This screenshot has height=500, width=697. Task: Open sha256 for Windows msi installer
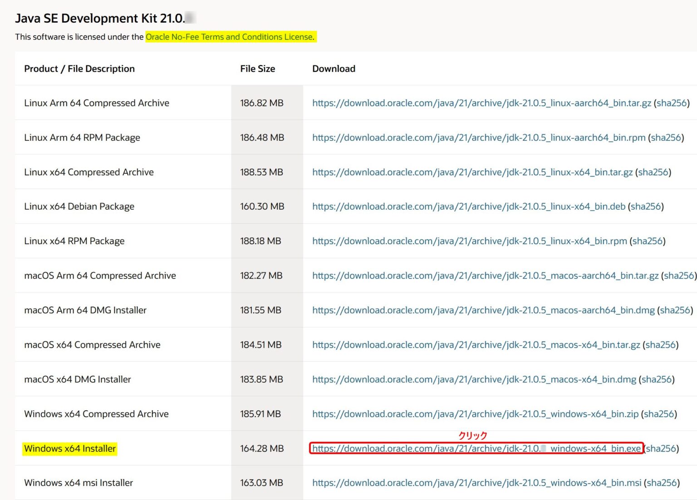[662, 483]
